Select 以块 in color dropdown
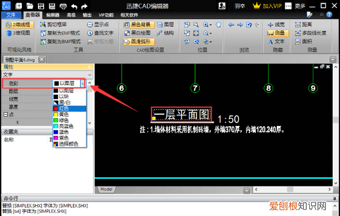Image resolution: width=340 pixels, height=216 pixels. click(70, 97)
